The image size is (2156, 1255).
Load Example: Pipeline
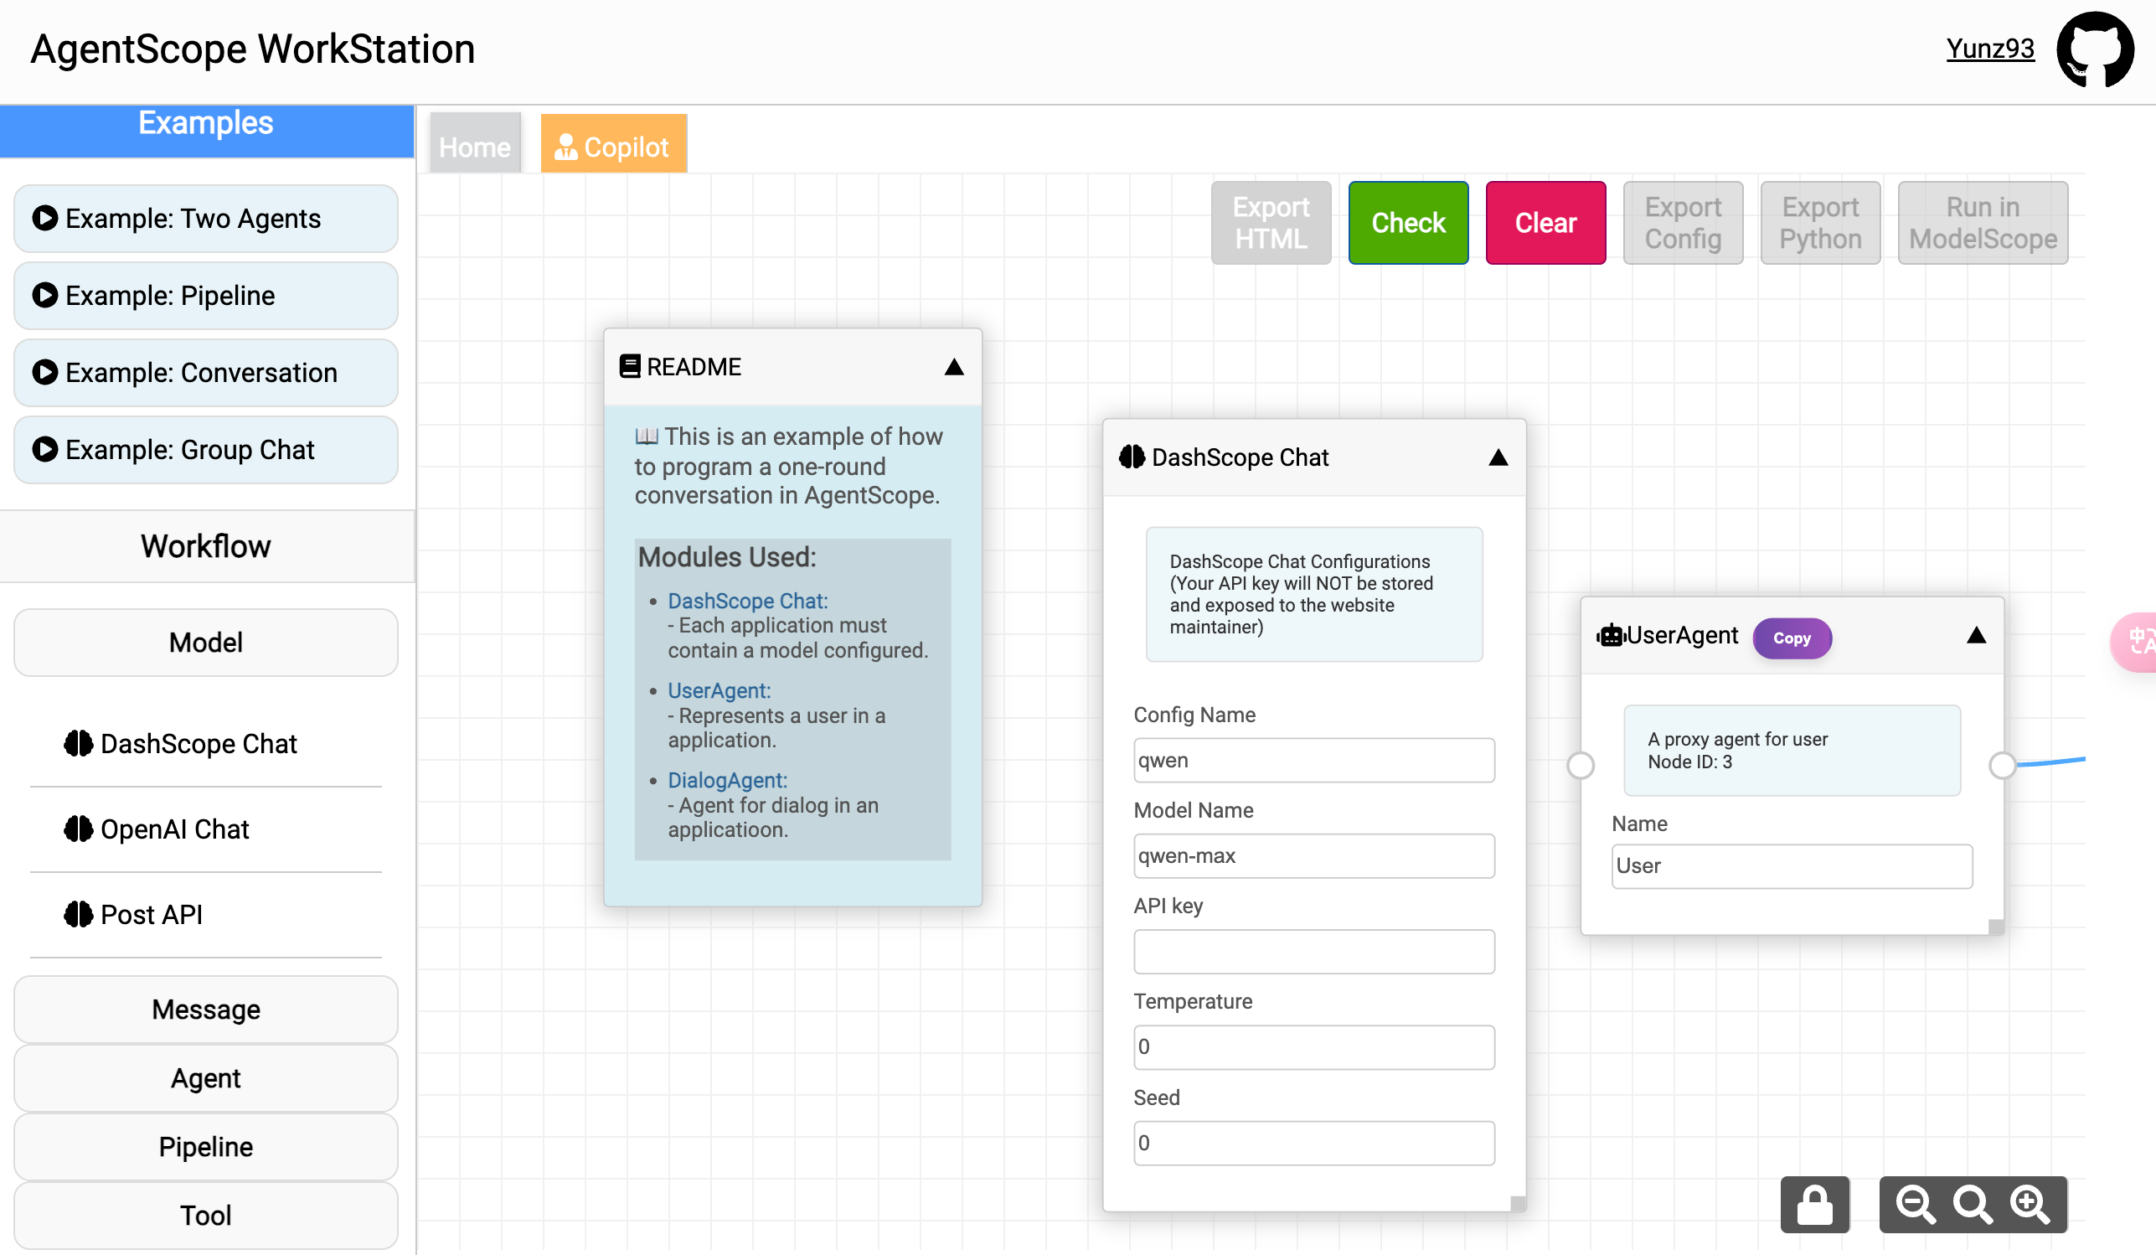206,295
